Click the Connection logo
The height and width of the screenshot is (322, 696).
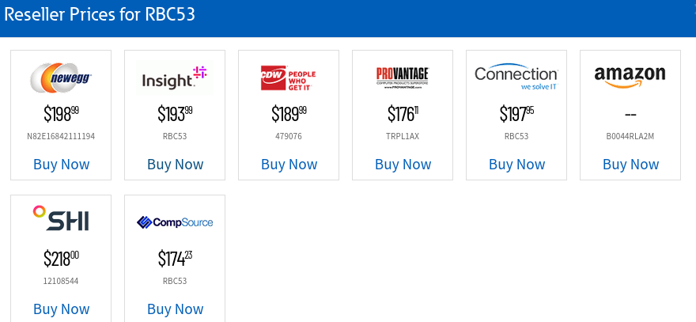[516, 78]
